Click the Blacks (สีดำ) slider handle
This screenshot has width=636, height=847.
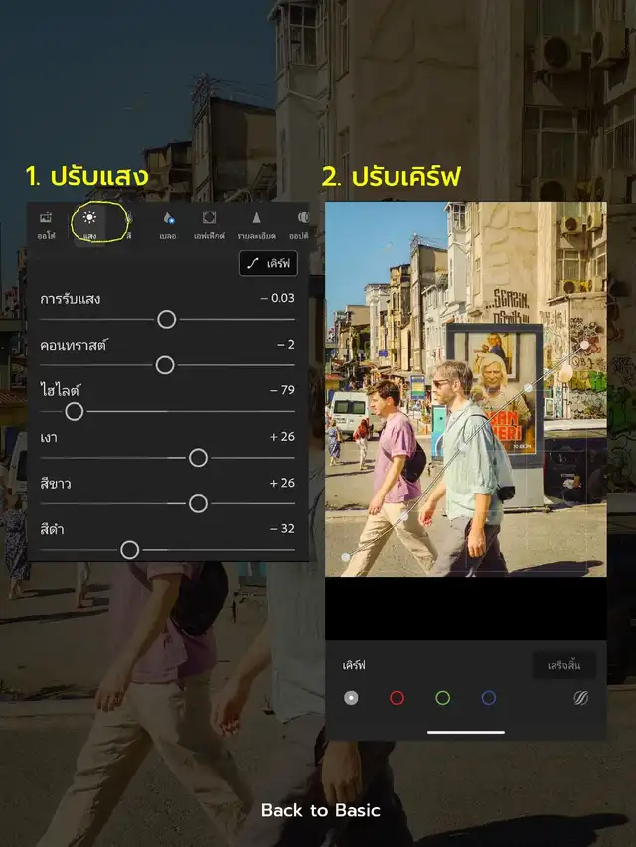(x=129, y=550)
